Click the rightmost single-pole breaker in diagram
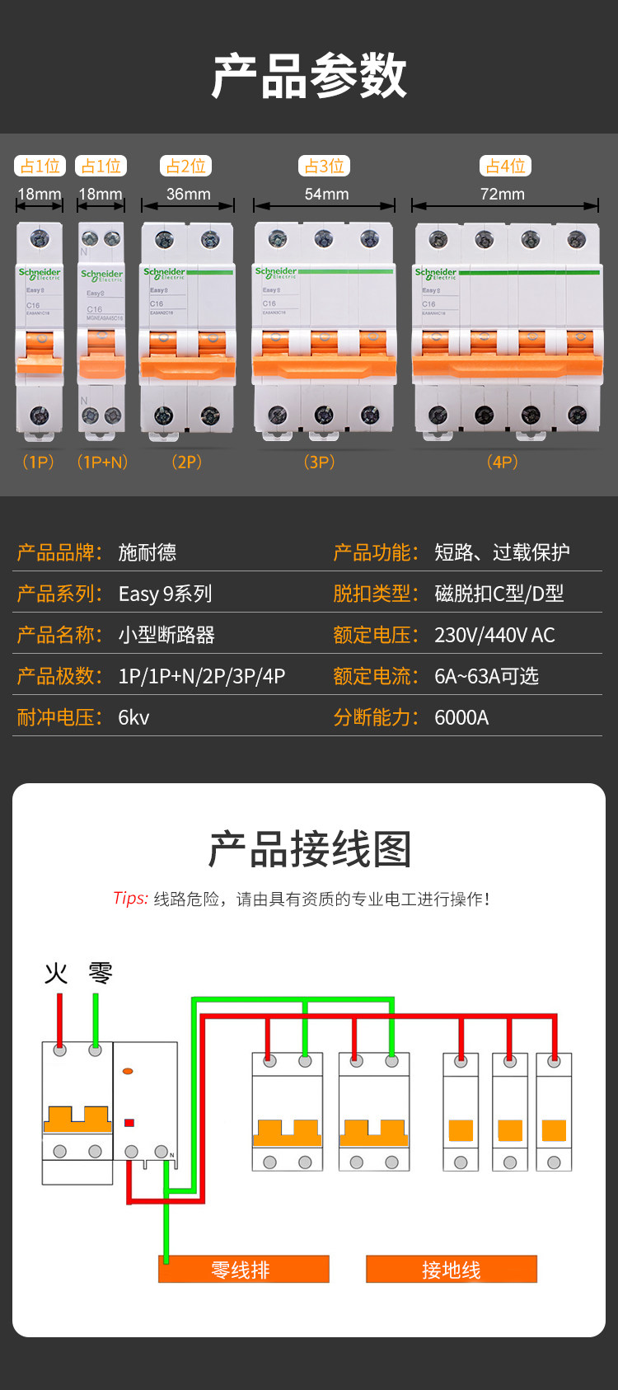Viewport: 618px width, 1390px height. (x=554, y=1111)
